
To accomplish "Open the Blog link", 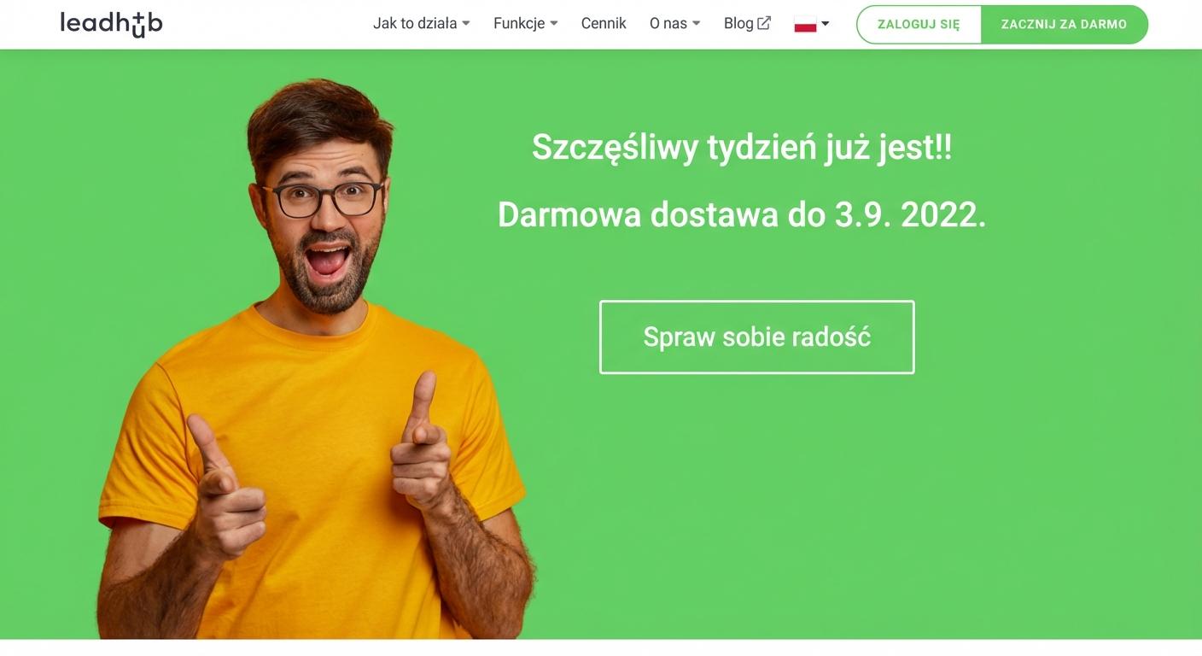I will (738, 24).
